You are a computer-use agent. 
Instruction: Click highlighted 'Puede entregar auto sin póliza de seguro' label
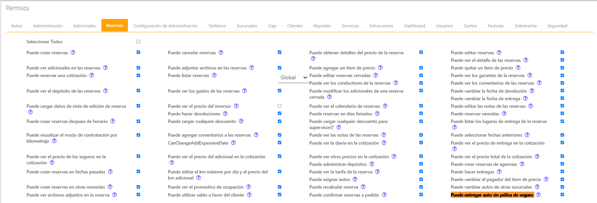coord(492,195)
